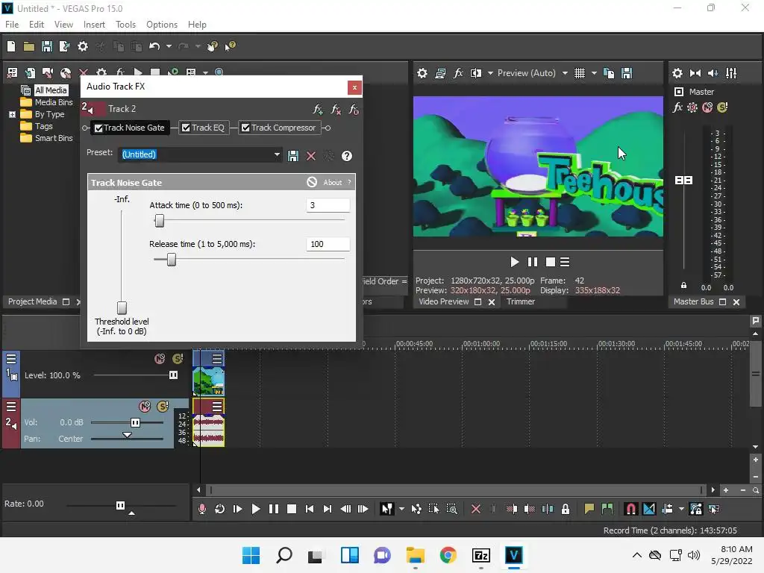Bypass the Track Noise Gate effect icon
The width and height of the screenshot is (764, 573).
click(312, 182)
